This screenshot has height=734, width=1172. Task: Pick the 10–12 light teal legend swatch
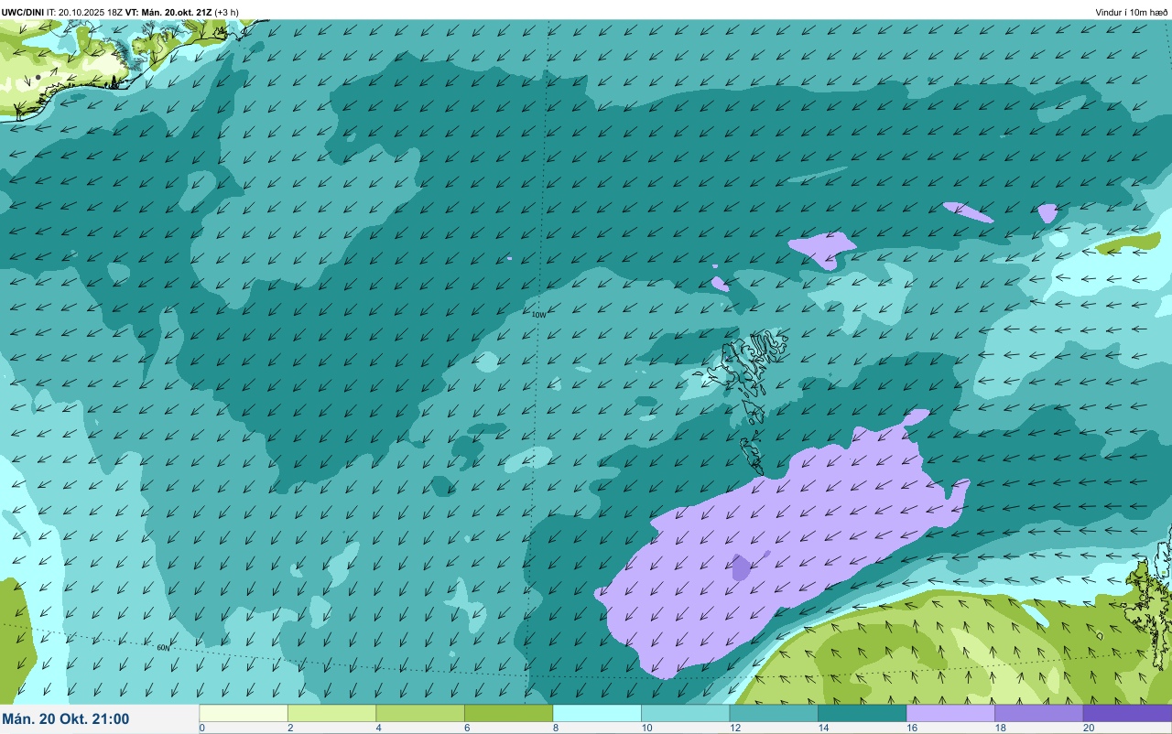pyautogui.click(x=685, y=713)
